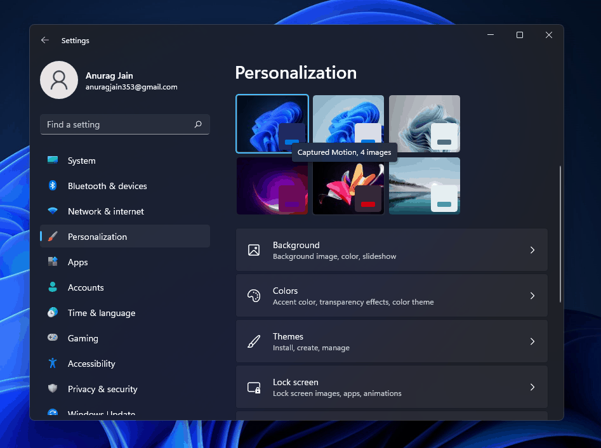
Task: Select the purple Glow theme thumbnail
Action: click(272, 186)
